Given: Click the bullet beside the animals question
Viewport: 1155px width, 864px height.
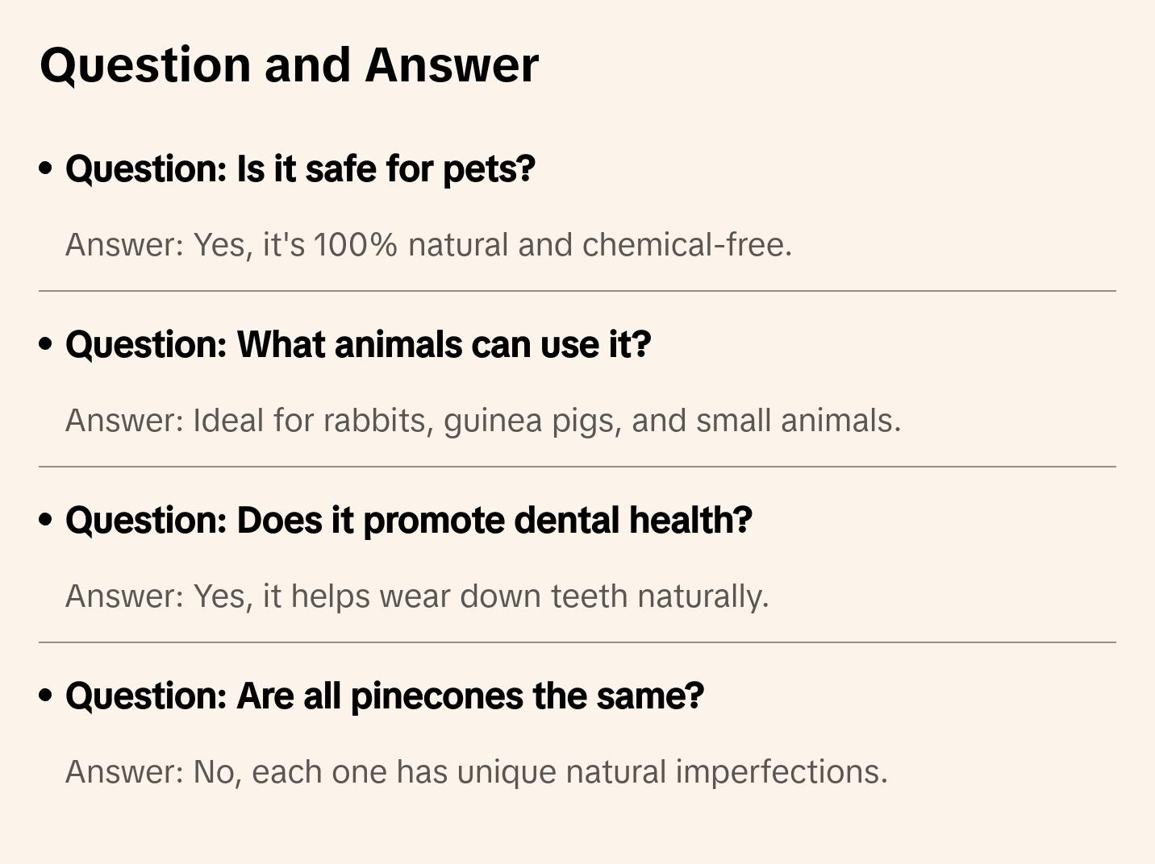Looking at the screenshot, I should click(46, 345).
